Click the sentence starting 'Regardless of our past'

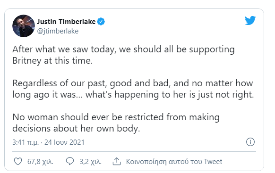(x=133, y=89)
